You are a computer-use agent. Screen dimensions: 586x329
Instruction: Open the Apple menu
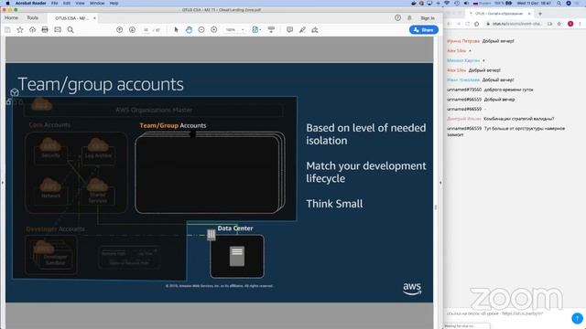pos(7,4)
